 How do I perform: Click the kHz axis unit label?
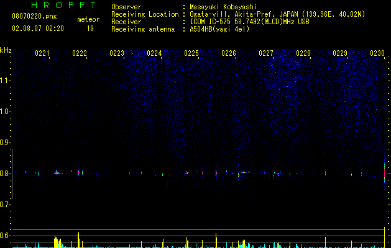pyautogui.click(x=6, y=50)
